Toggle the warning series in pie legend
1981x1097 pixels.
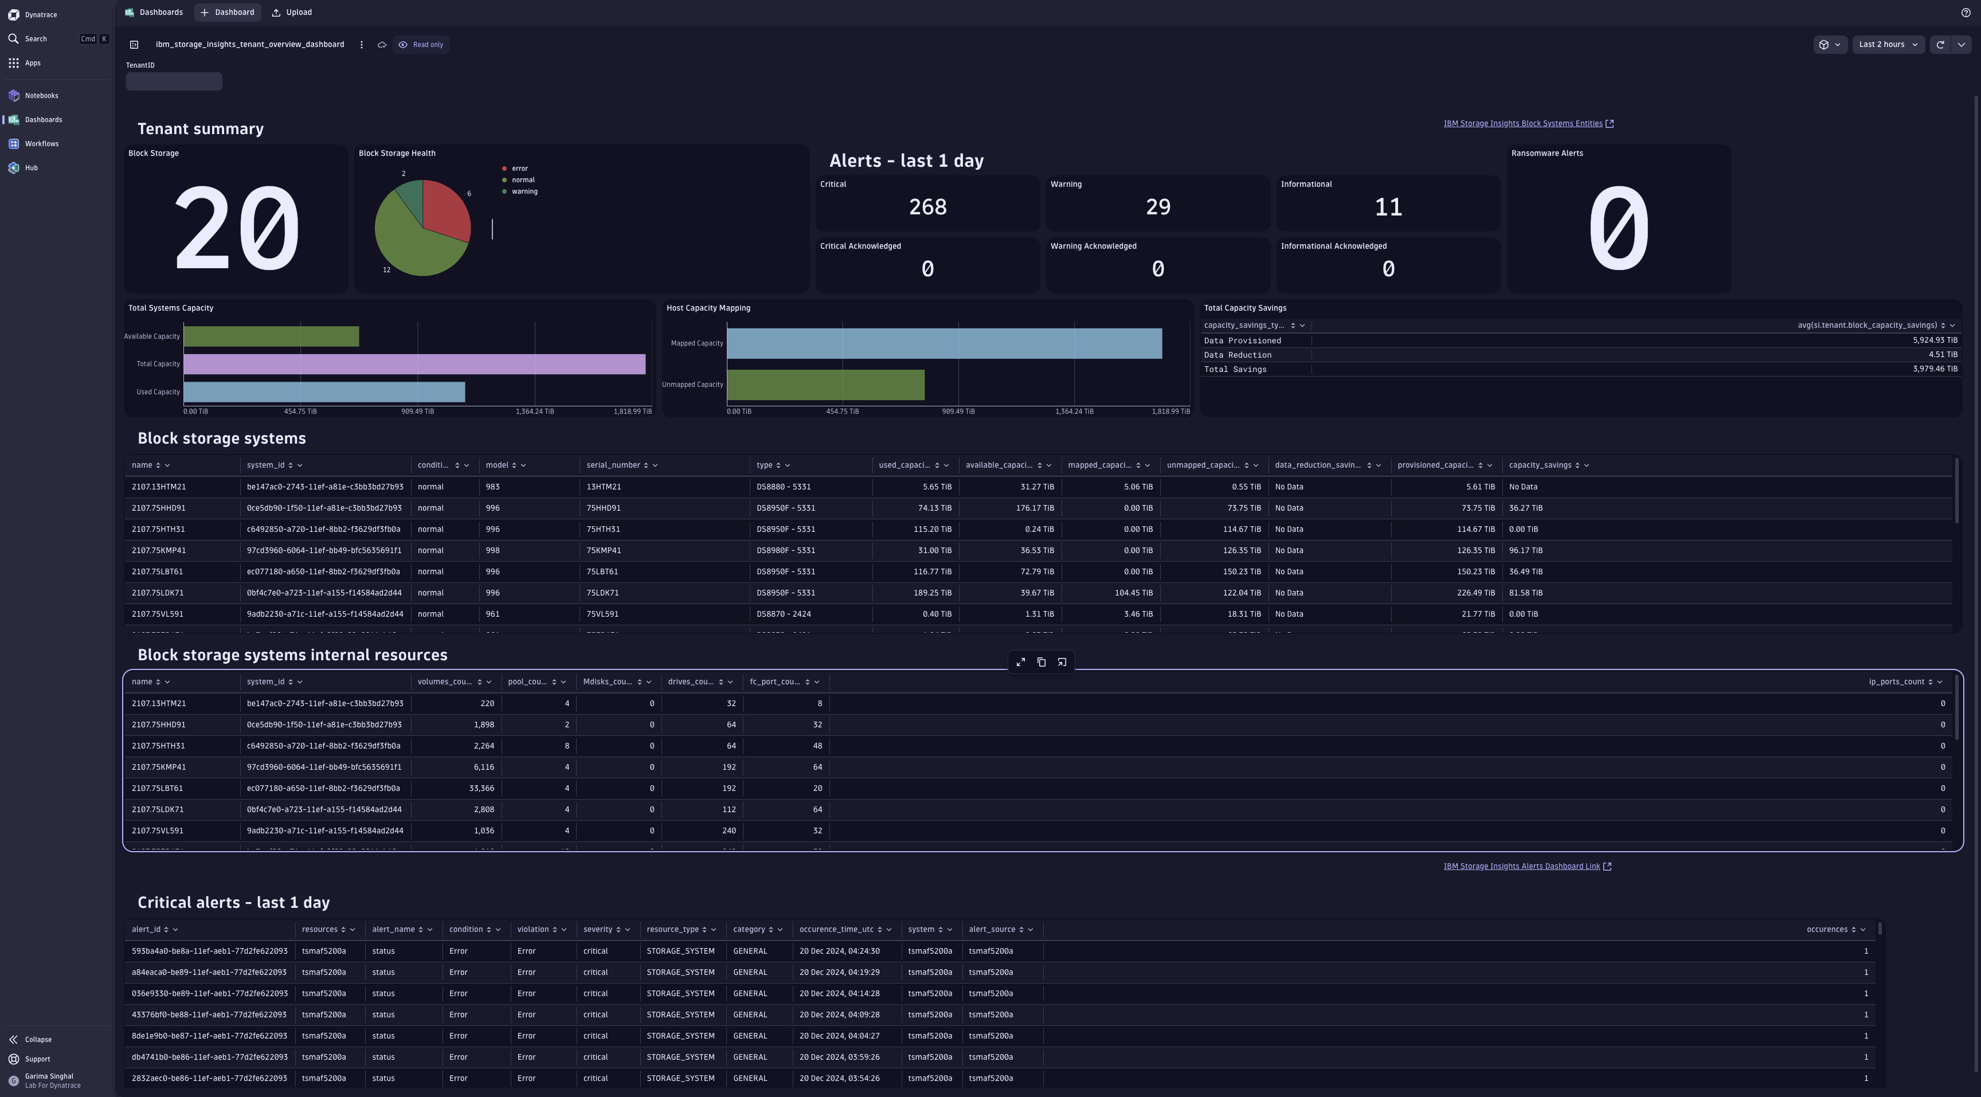pyautogui.click(x=520, y=191)
